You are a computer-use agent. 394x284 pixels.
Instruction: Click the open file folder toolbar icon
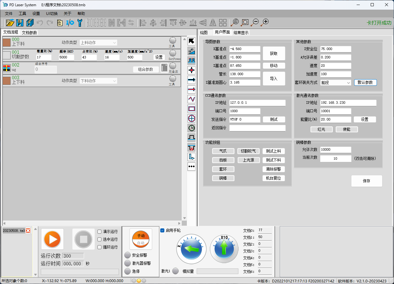[10, 22]
